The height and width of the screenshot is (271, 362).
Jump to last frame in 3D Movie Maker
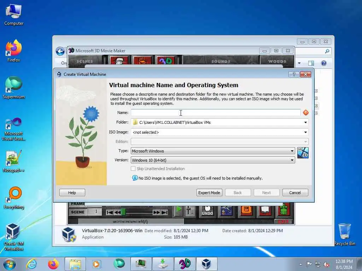(x=164, y=212)
